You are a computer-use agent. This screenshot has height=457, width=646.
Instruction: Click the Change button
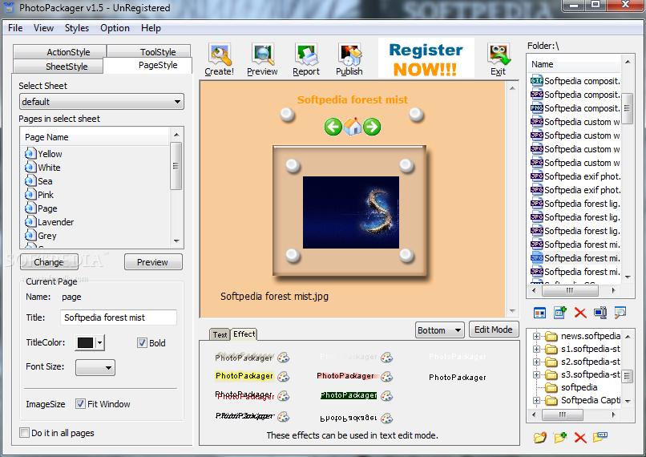click(x=49, y=262)
